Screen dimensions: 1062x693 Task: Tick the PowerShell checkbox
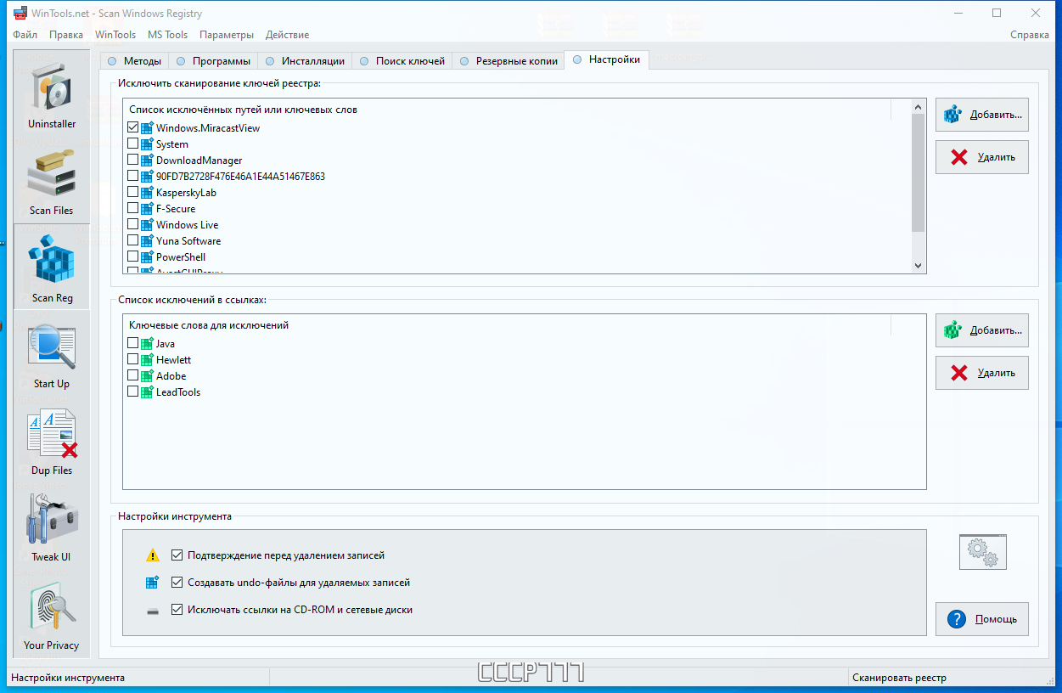tap(132, 257)
